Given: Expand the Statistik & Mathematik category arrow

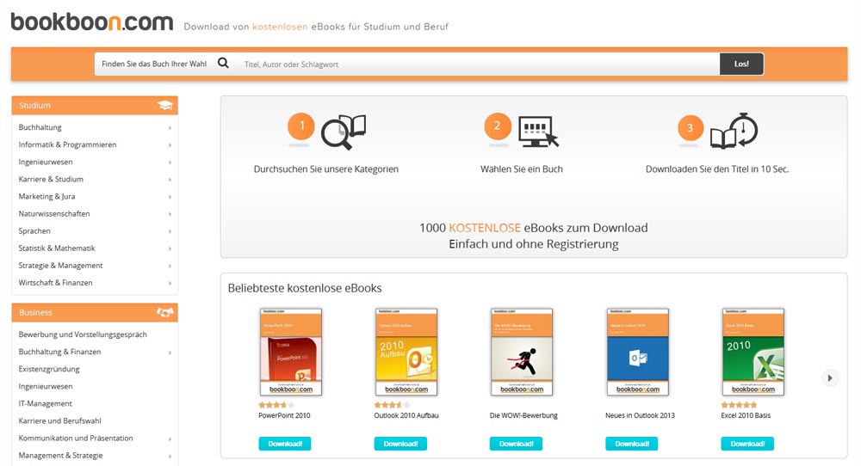Looking at the screenshot, I should [170, 248].
